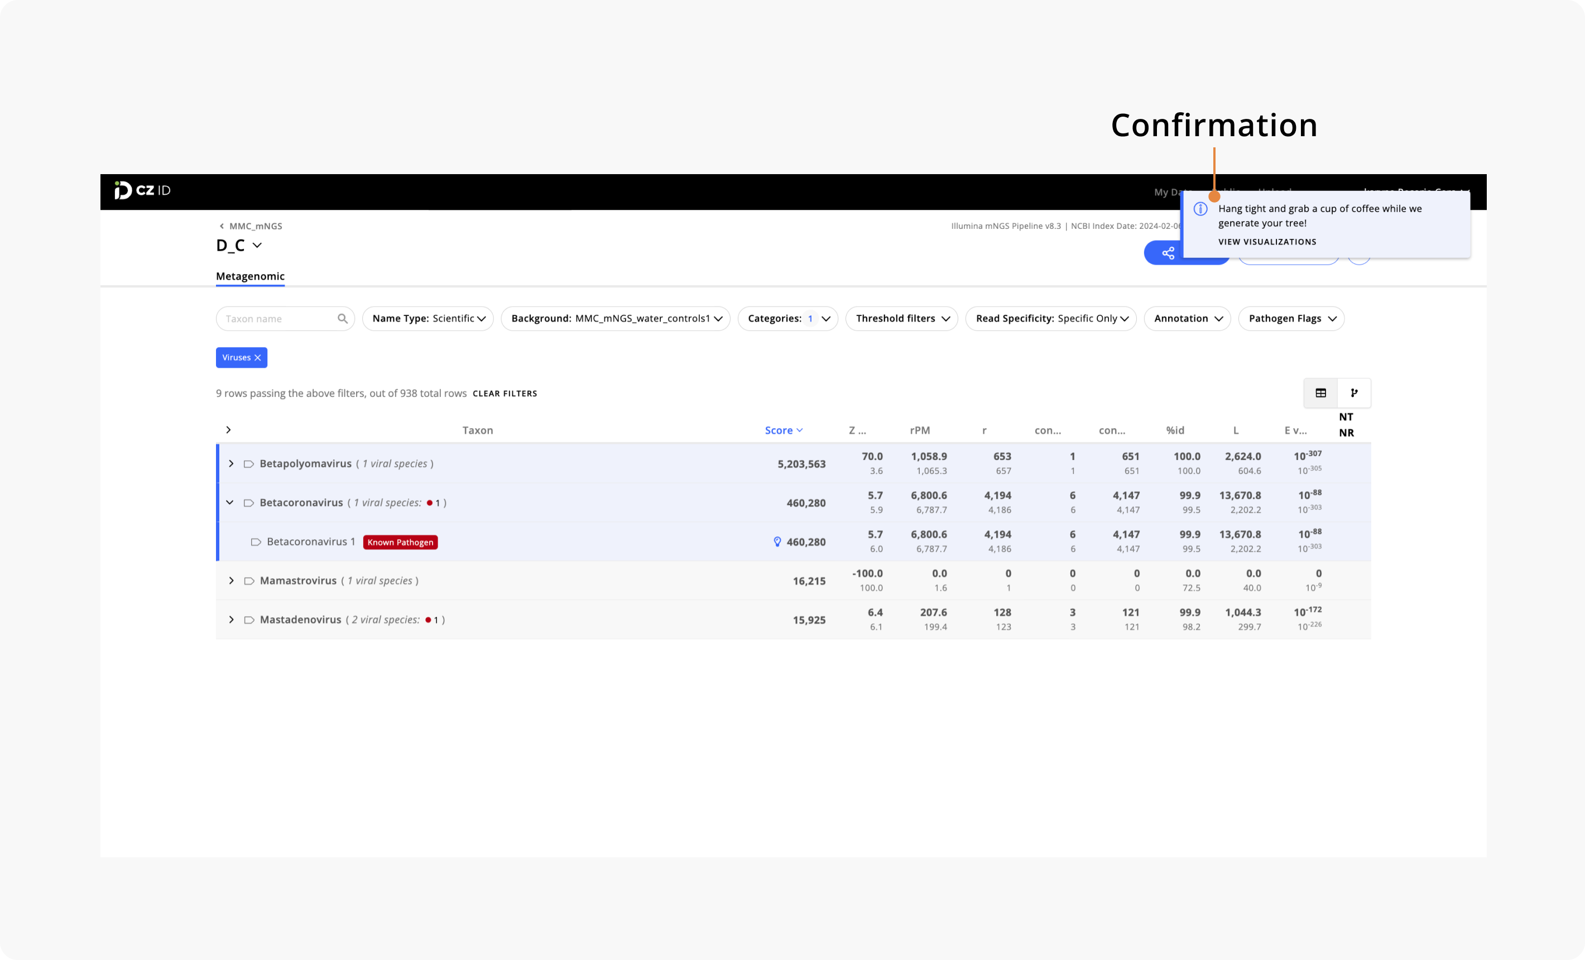Expand all rows via header chevron
This screenshot has height=960, width=1585.
228,430
